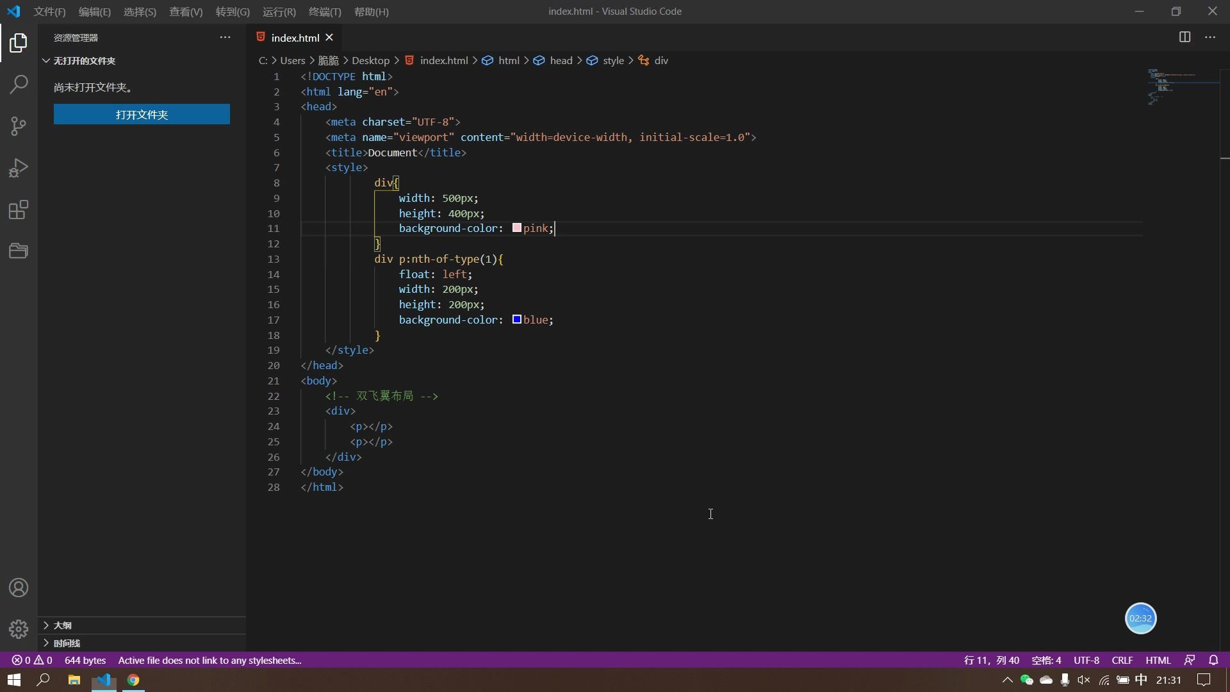Screen dimensions: 1230x692
Task: Open the Extensions view
Action: tap(19, 209)
